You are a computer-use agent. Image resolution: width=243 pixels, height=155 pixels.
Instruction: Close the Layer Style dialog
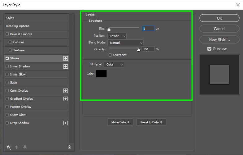pyautogui.click(x=238, y=5)
